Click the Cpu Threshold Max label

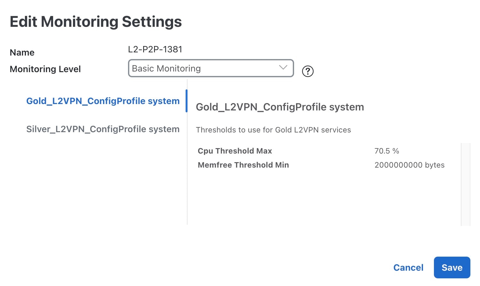click(235, 151)
